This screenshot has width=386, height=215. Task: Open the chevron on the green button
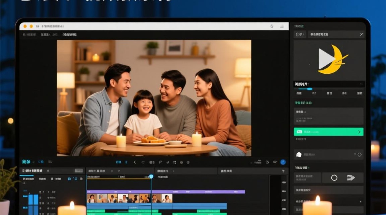tap(359, 132)
